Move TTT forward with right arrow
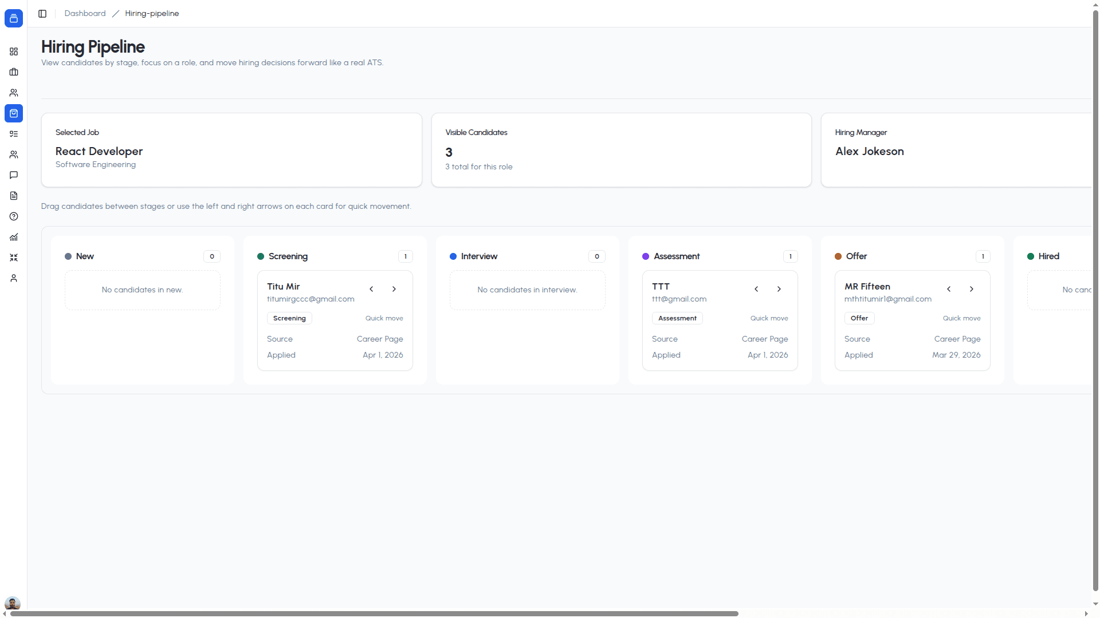The width and height of the screenshot is (1100, 618). click(779, 289)
